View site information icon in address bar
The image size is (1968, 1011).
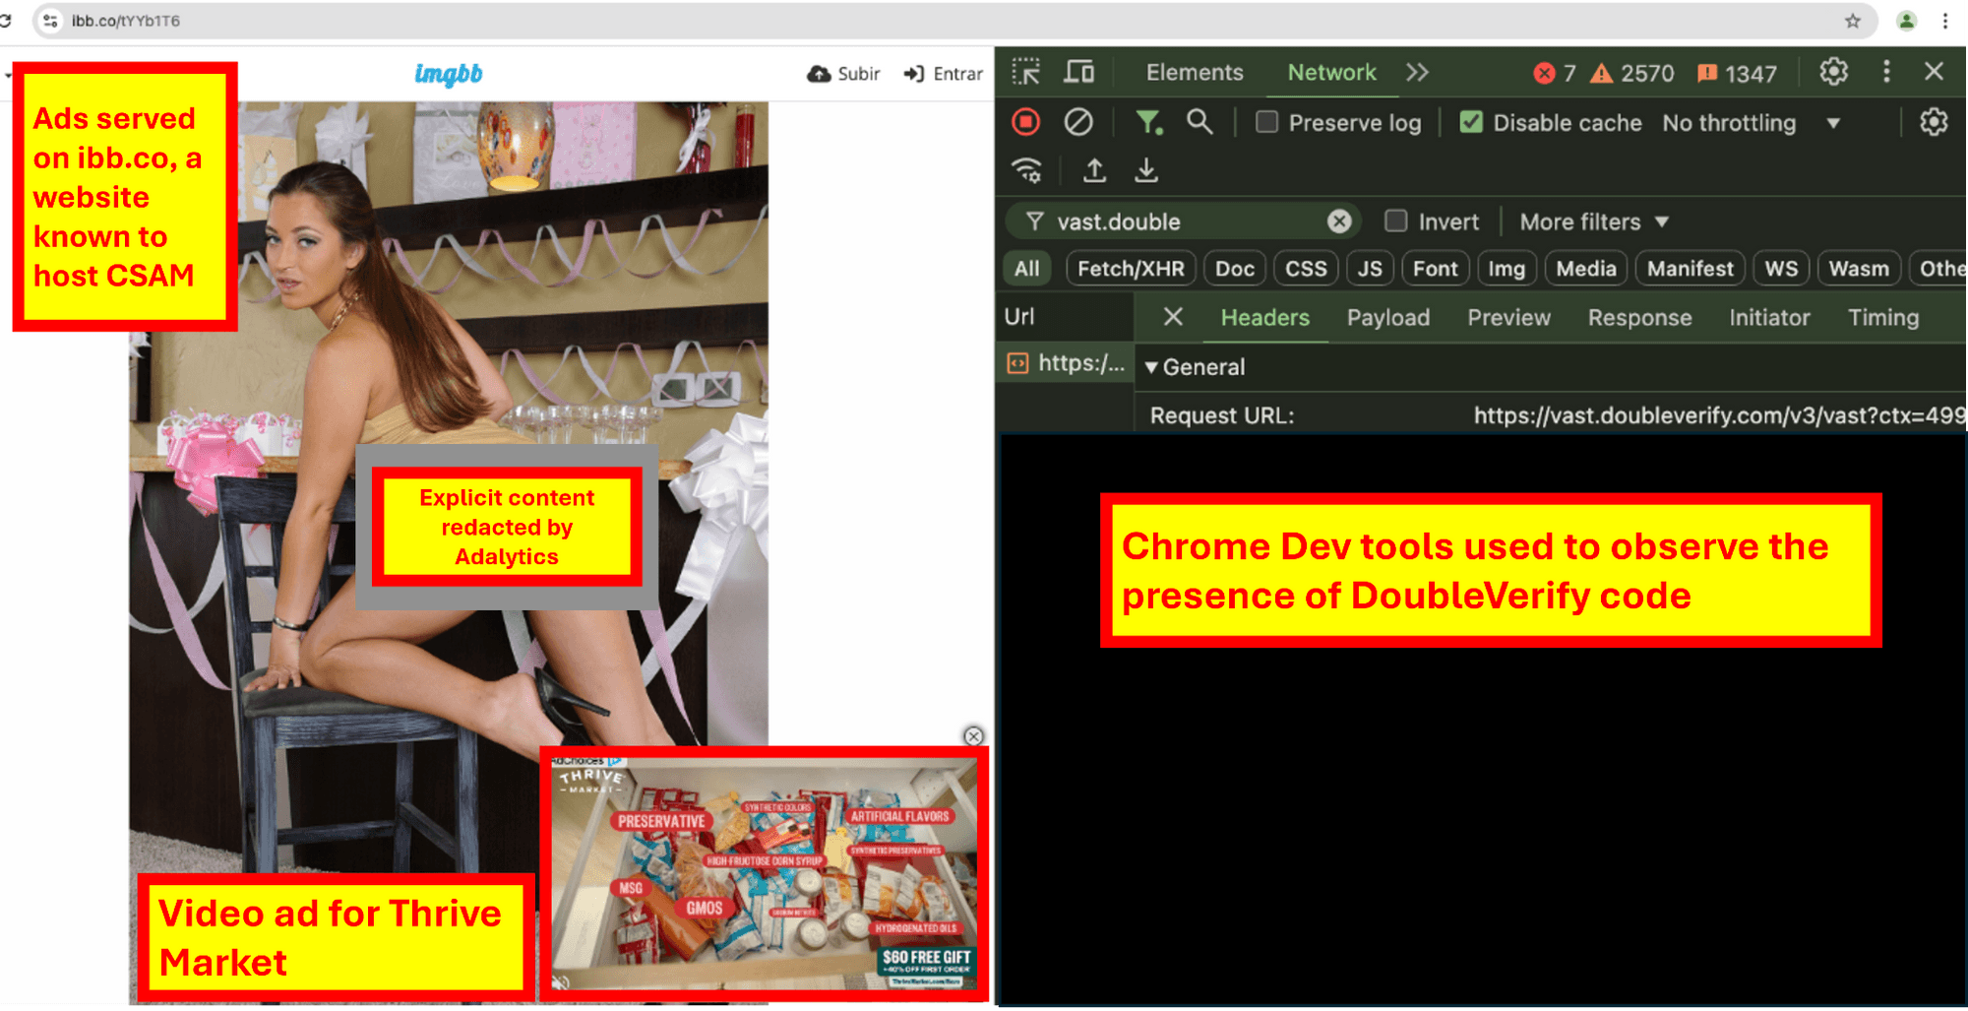pos(50,21)
